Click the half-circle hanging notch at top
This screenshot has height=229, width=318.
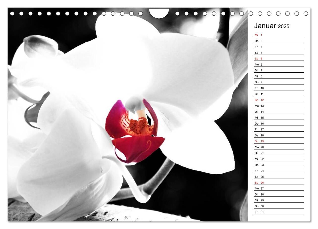[x=159, y=13]
